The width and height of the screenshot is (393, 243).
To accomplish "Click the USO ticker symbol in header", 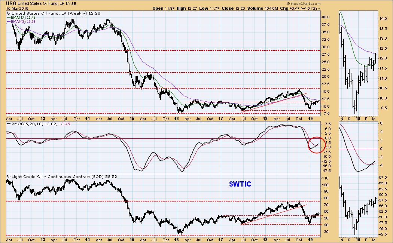I will coord(11,3).
